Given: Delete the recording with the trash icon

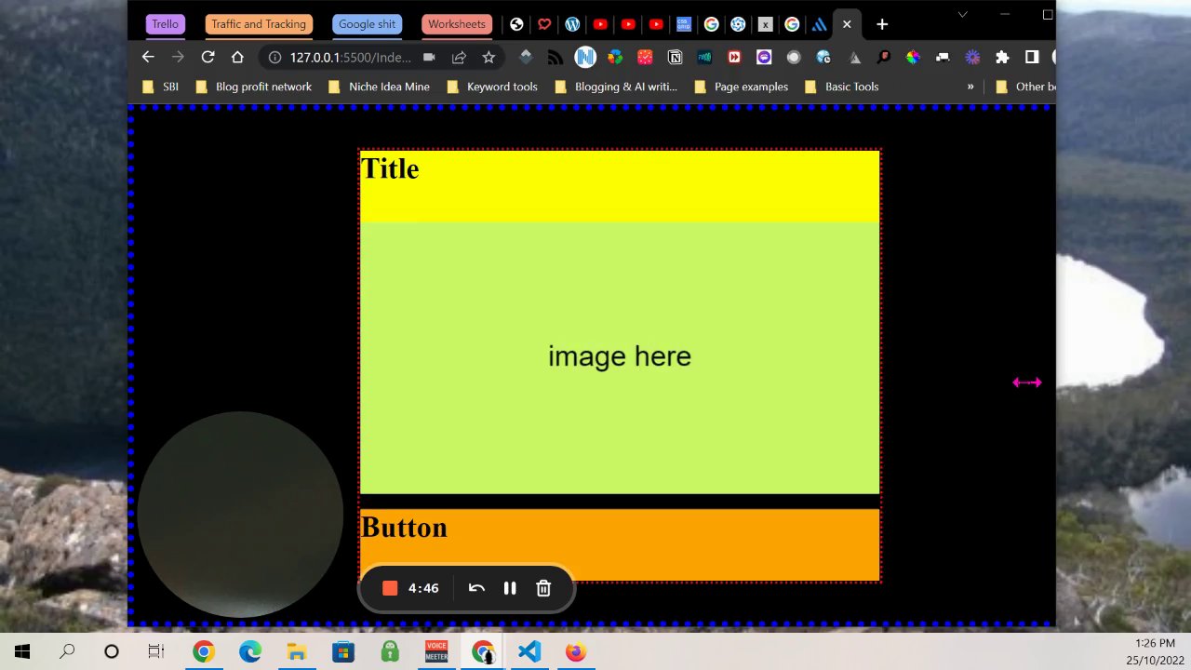Looking at the screenshot, I should coord(543,588).
